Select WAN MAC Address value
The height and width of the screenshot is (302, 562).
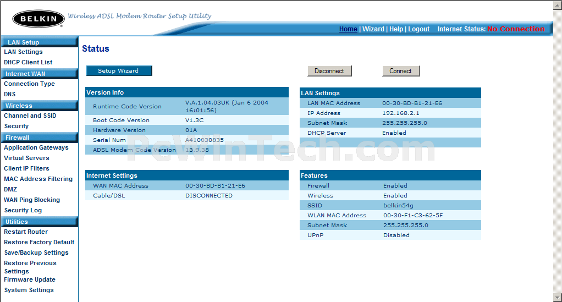(x=215, y=185)
